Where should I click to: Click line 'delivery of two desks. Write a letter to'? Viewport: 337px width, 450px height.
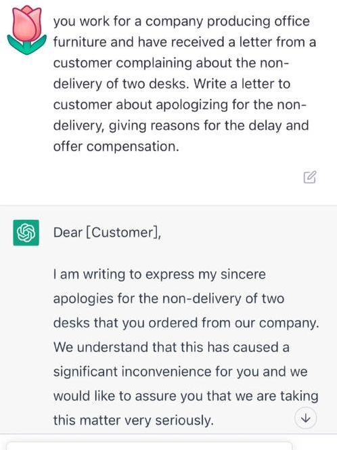[172, 84]
